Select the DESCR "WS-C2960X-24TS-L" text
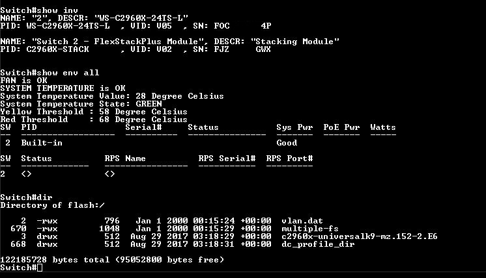The image size is (486, 278). pos(141,18)
